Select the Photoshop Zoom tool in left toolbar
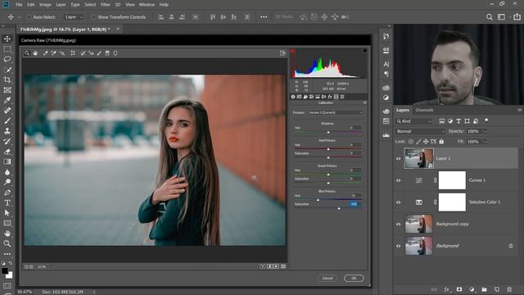The height and width of the screenshot is (295, 524). pos(7,243)
